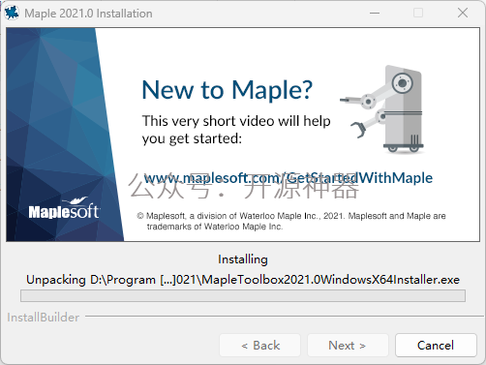The width and height of the screenshot is (486, 365).
Task: Click the disabled maximize window button
Action: 418,13
